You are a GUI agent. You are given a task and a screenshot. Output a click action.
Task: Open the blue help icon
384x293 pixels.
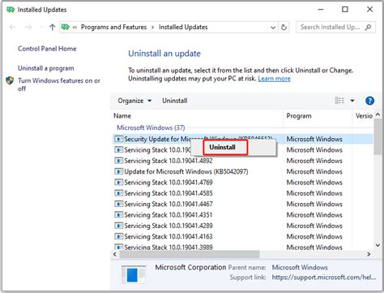[369, 101]
